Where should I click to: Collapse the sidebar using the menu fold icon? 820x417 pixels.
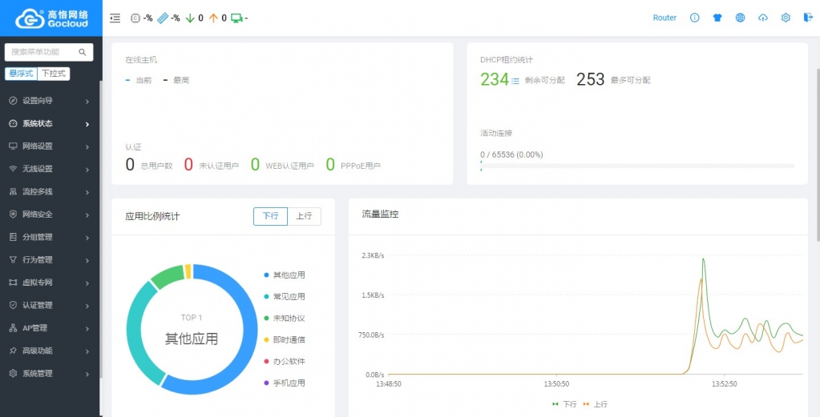(x=115, y=18)
